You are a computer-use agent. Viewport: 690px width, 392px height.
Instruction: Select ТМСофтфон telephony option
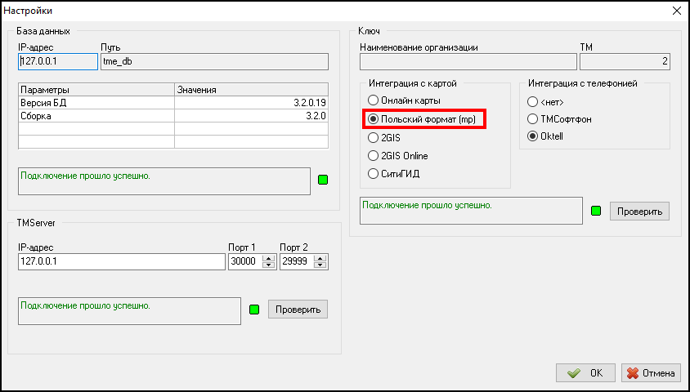click(x=533, y=119)
